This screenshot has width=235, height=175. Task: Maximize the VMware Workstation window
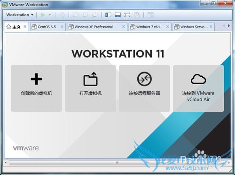click(213, 3)
